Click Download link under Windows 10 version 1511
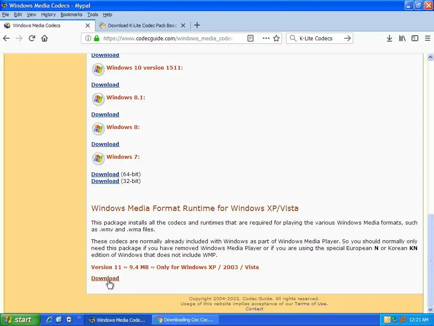 tap(105, 84)
